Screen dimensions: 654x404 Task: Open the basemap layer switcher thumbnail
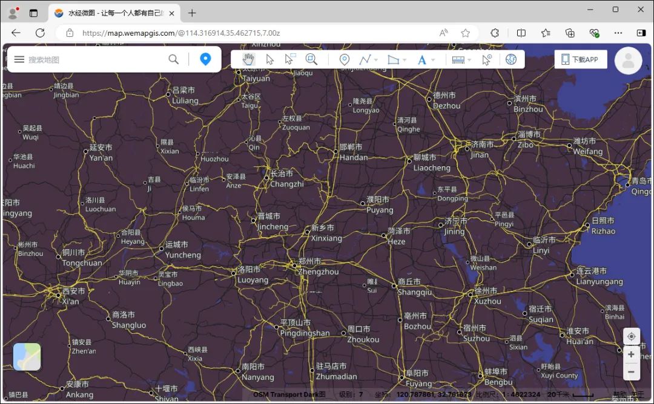27,356
